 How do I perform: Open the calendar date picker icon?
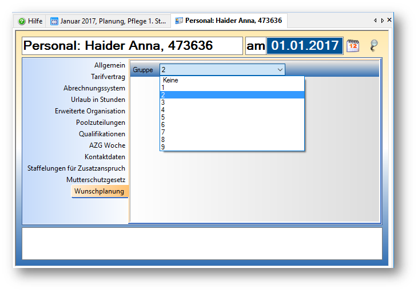tap(353, 46)
